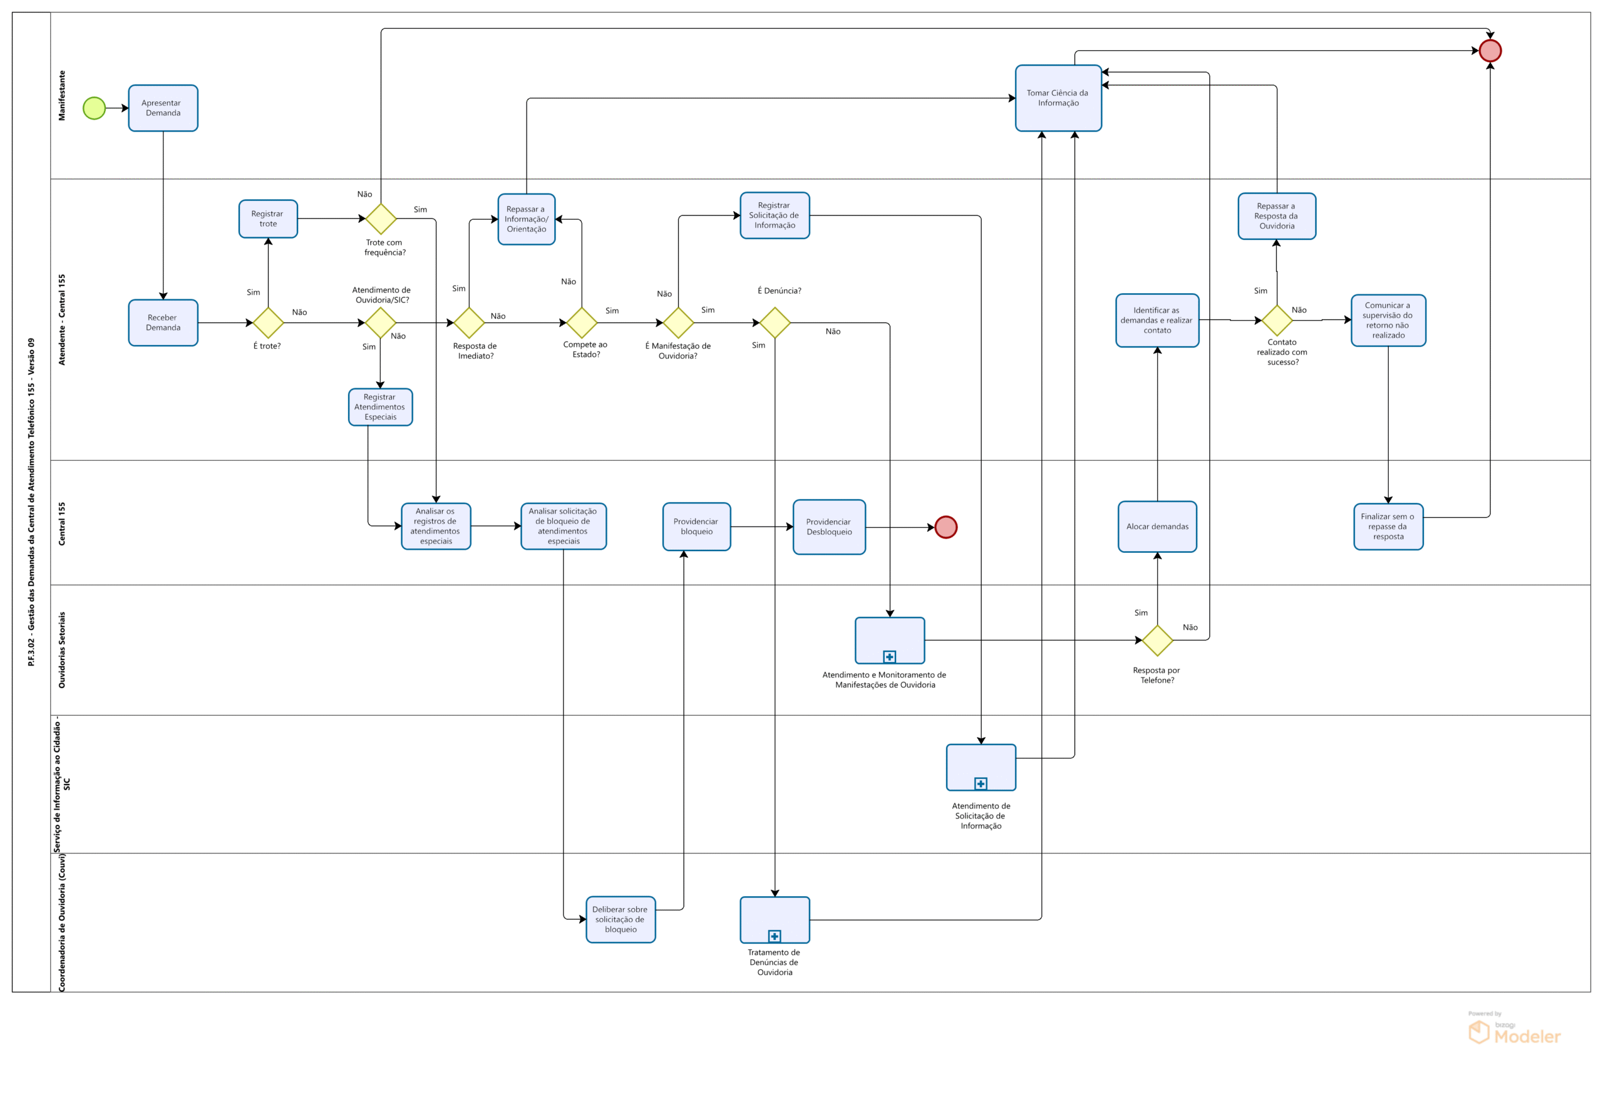The height and width of the screenshot is (1104, 1603).
Task: Select the 'Registrar trote' task box
Action: coord(269,219)
